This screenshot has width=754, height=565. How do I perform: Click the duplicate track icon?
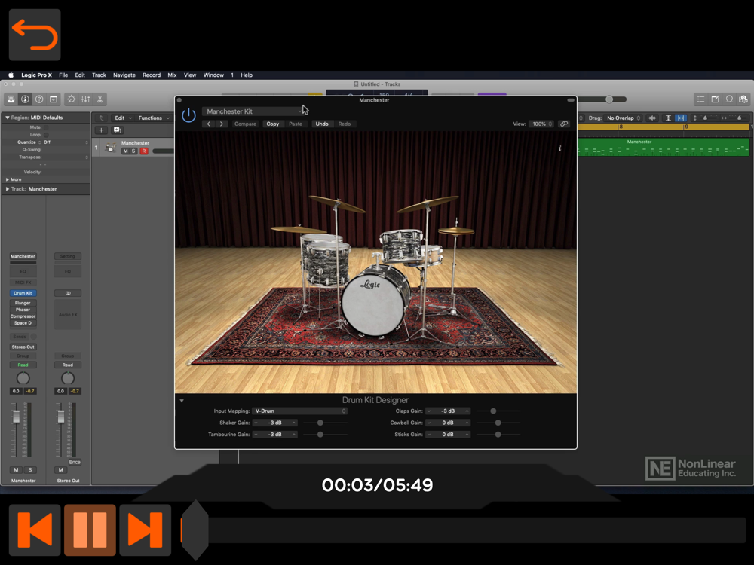[117, 130]
